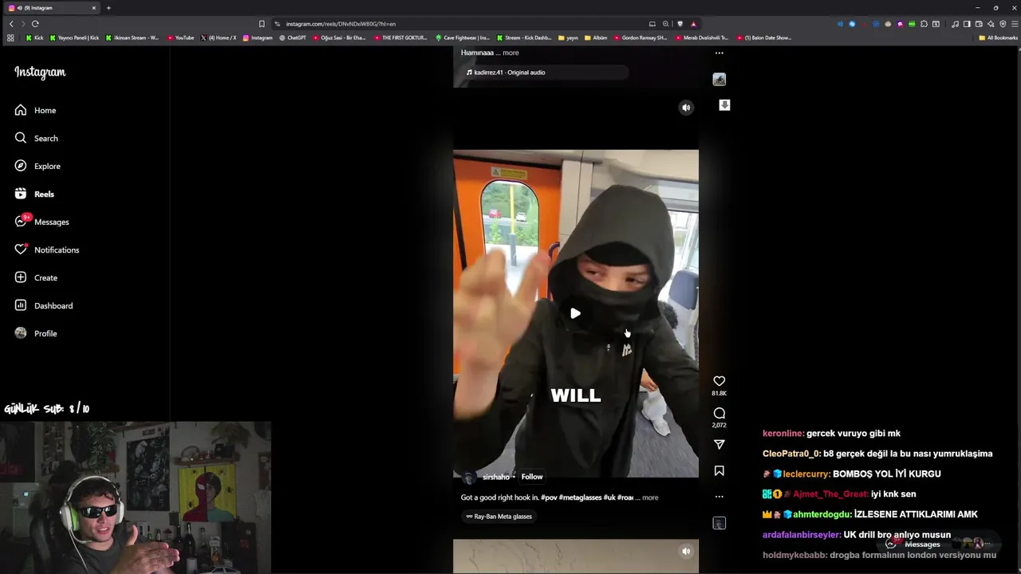
Task: Click the Ray-Ban Meta glasses tag
Action: pos(499,517)
